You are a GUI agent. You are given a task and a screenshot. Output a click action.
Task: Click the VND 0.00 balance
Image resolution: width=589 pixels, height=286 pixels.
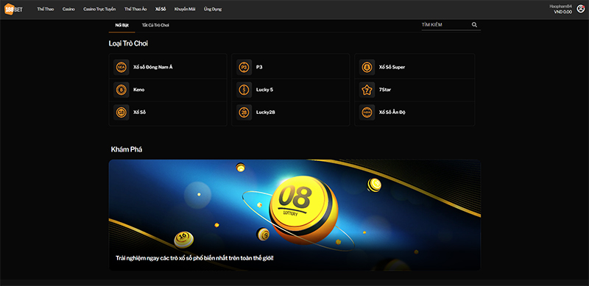[x=562, y=12]
